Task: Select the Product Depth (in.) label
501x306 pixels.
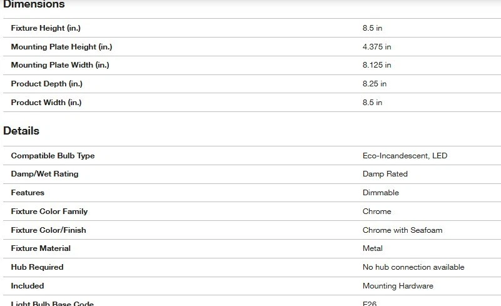Action: 47,84
